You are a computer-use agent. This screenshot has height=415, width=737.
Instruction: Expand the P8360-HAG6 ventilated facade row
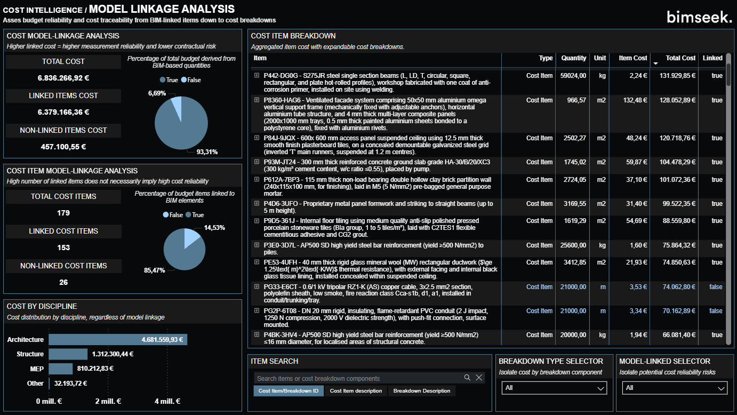(257, 100)
